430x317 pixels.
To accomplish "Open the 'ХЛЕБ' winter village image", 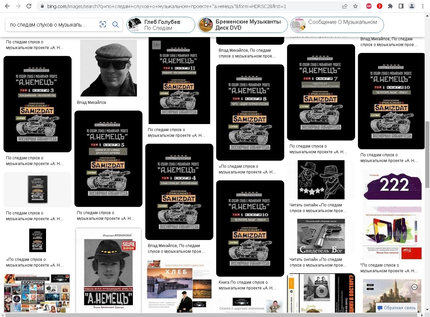I will coord(179,286).
